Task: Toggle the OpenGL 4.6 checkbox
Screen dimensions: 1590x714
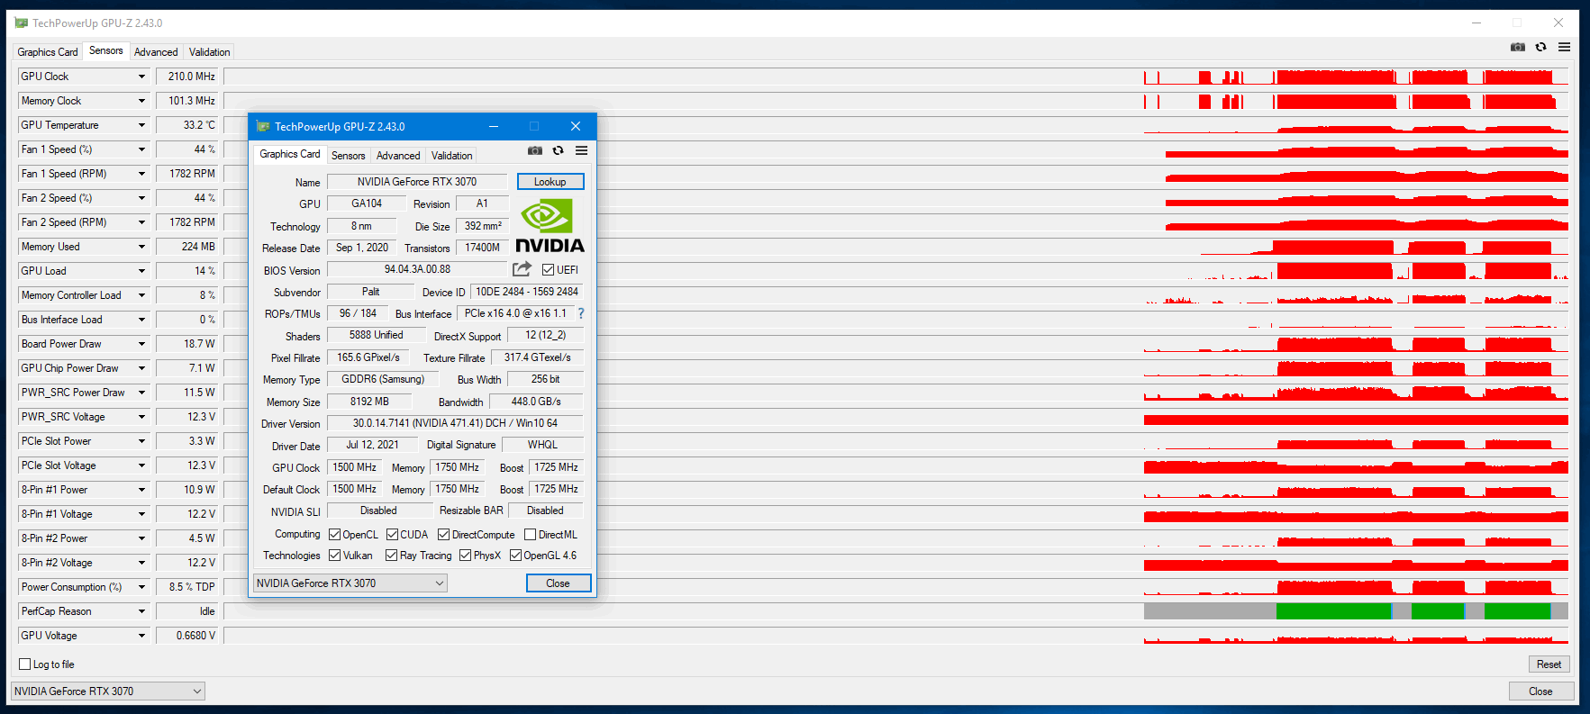Action: pyautogui.click(x=515, y=555)
